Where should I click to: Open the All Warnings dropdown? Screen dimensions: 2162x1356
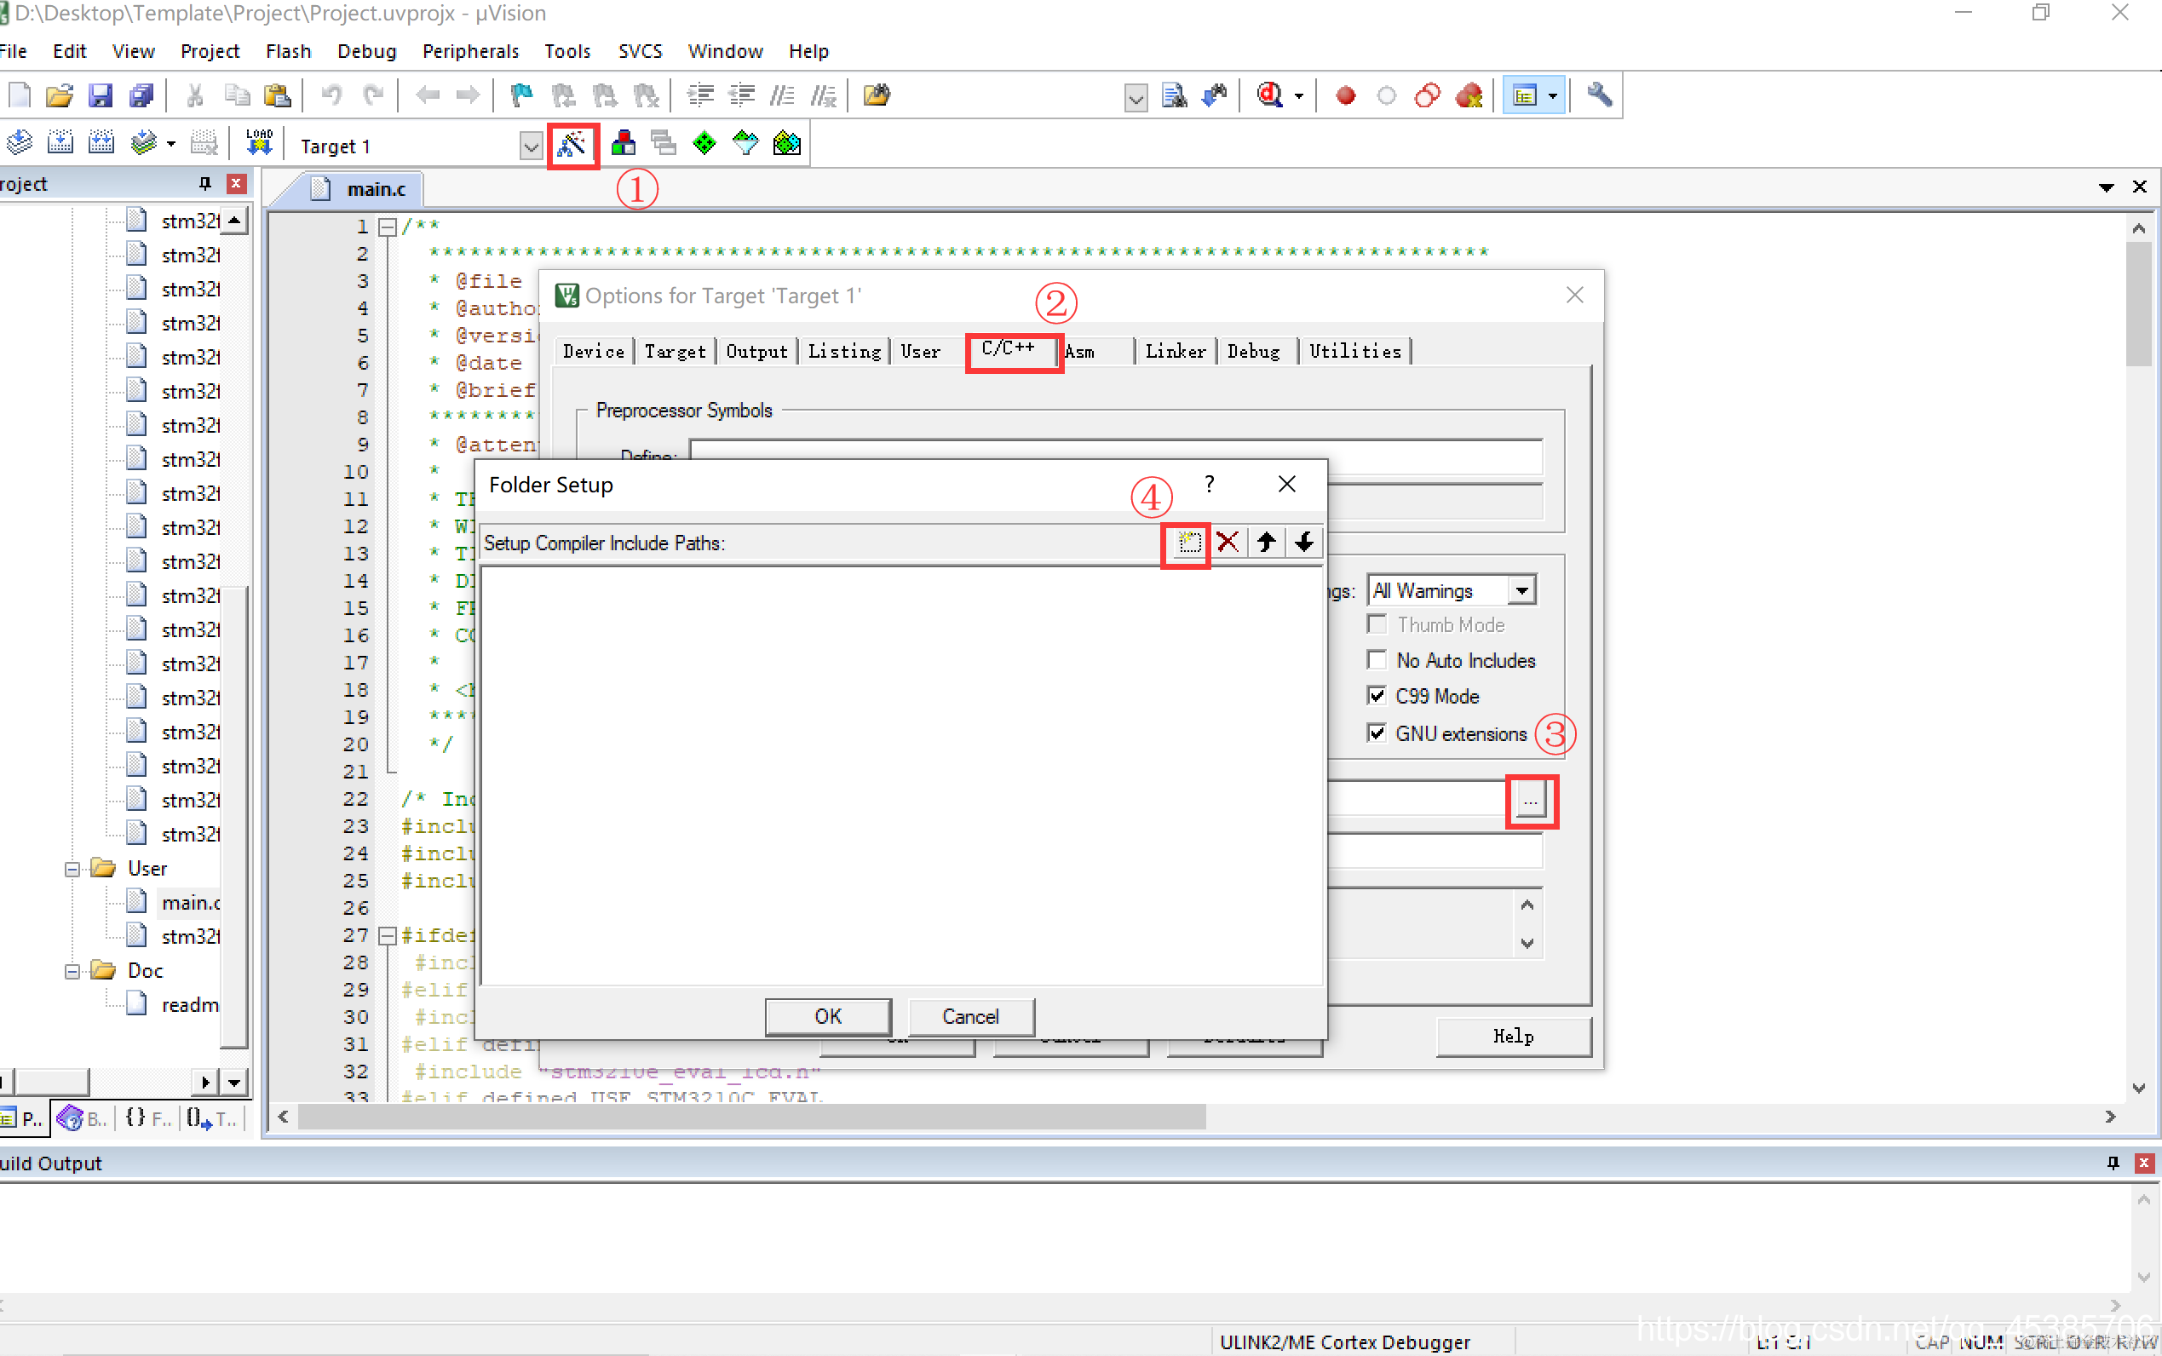[x=1521, y=590]
